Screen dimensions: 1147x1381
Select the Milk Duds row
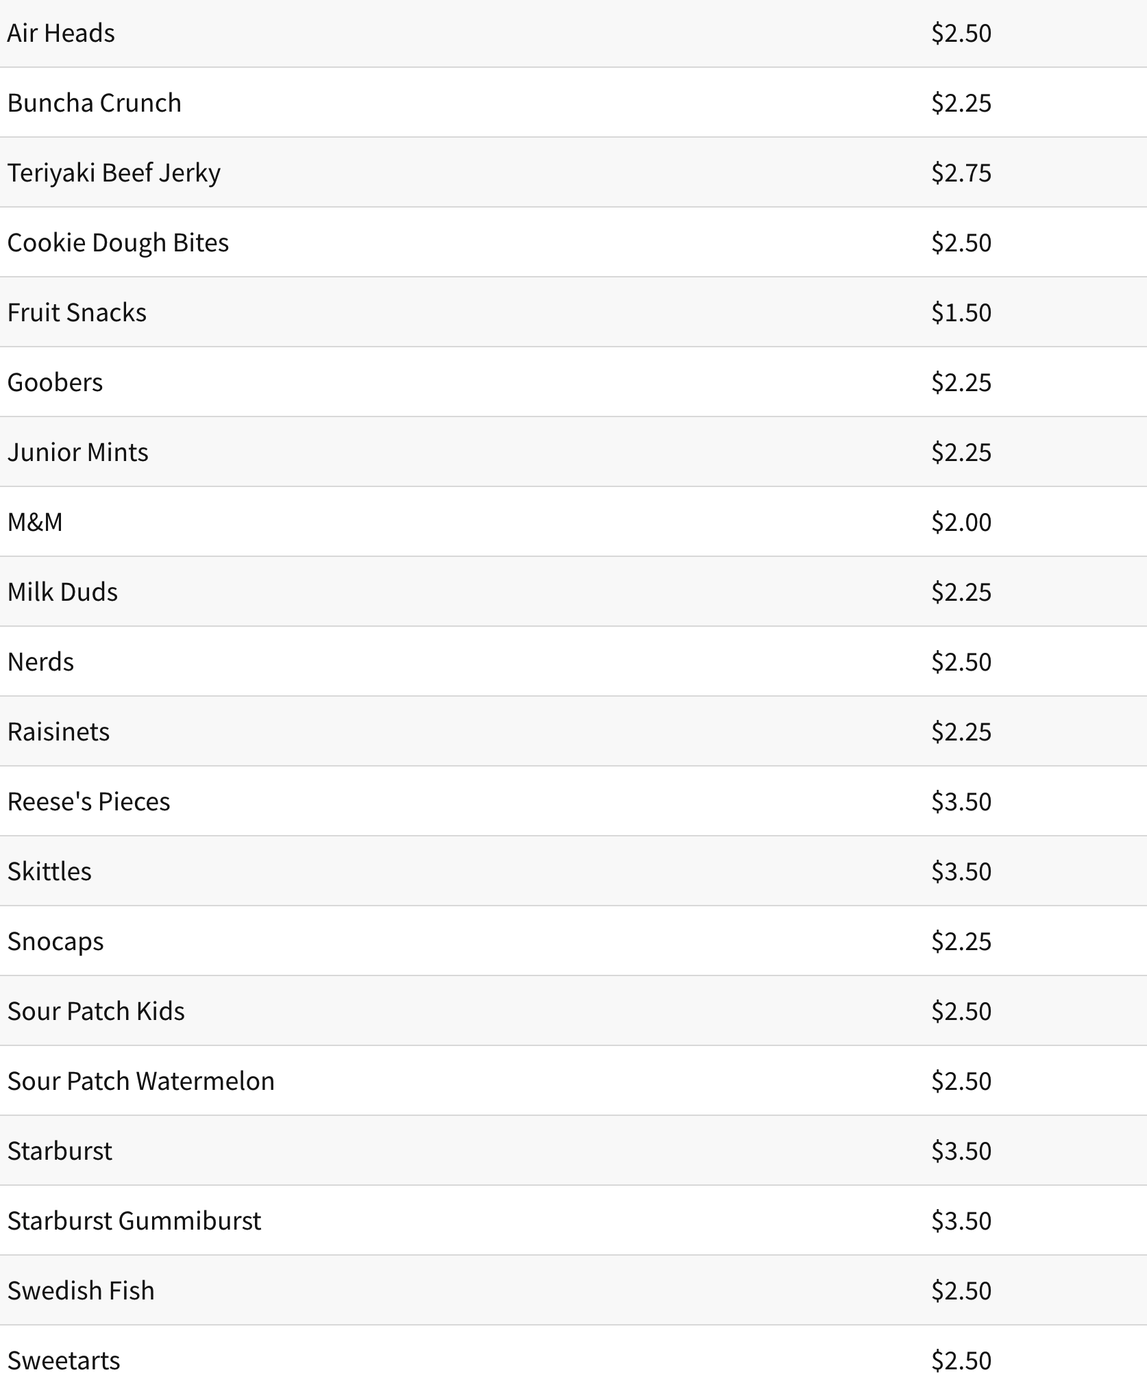[x=573, y=592]
